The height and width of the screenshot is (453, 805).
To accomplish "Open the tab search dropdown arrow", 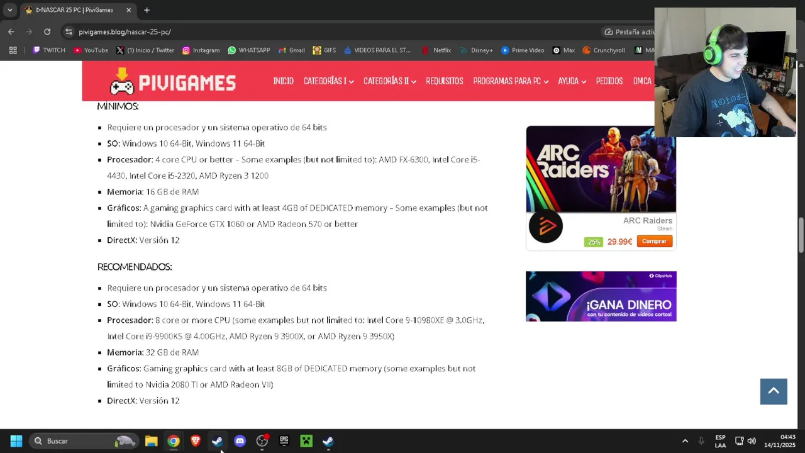I will coord(9,10).
